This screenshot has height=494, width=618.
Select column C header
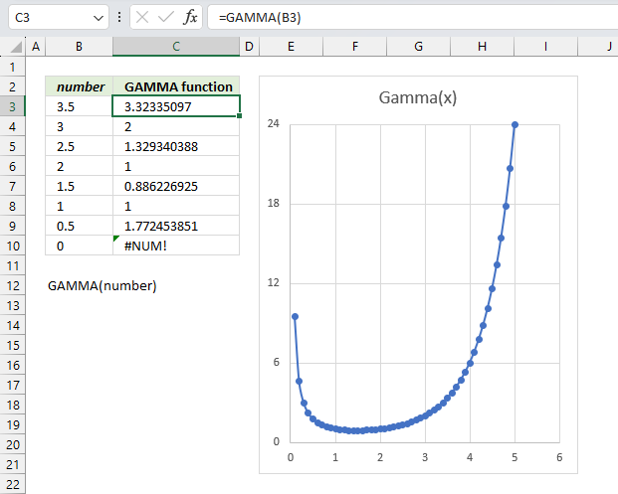176,47
